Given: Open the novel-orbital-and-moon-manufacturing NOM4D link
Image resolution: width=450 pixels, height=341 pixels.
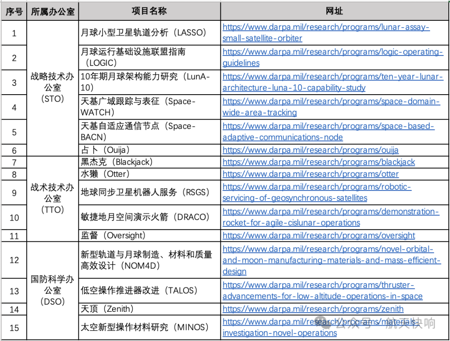Looking at the screenshot, I should click(328, 249).
